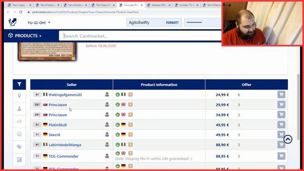Open the tags filter icon in sidebar
The image size is (304, 171).
click(x=19, y=147)
